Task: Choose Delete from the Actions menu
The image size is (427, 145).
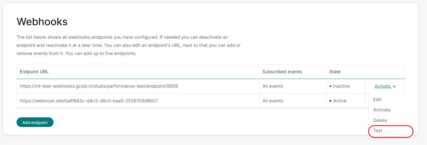Action: click(x=380, y=120)
